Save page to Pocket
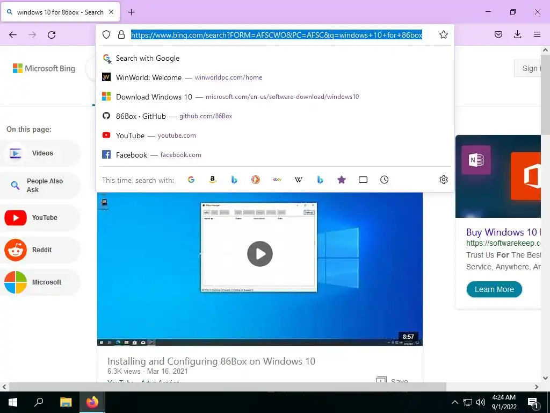 498,34
